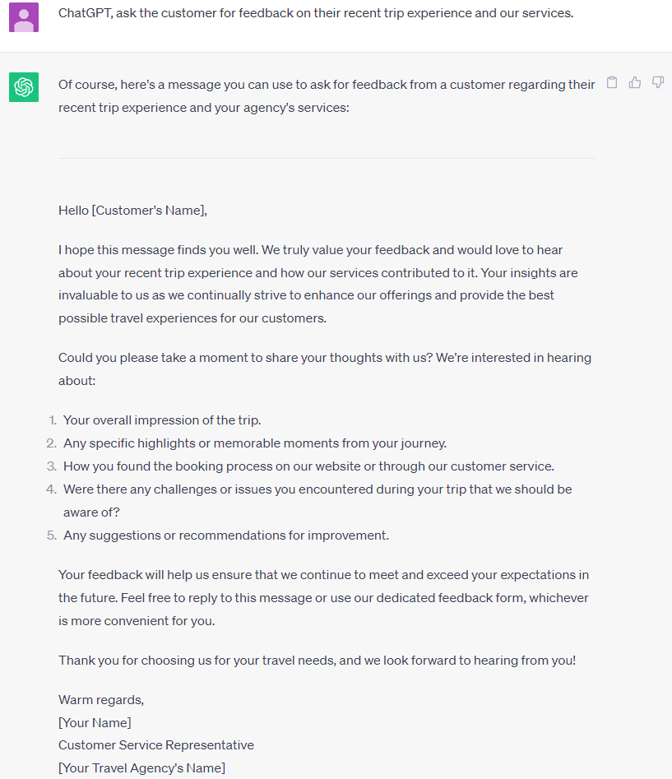Click the user profile avatar
The image size is (672, 779).
click(x=24, y=16)
